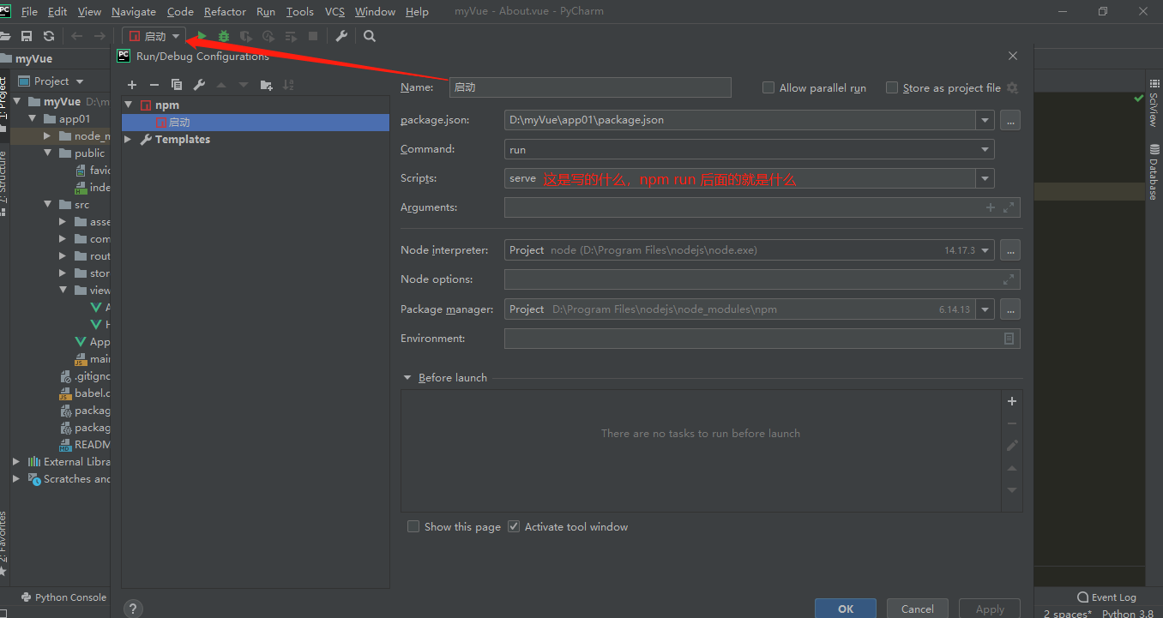1163x618 pixels.
Task: Expand External Libraries in Project tree
Action: pyautogui.click(x=15, y=461)
